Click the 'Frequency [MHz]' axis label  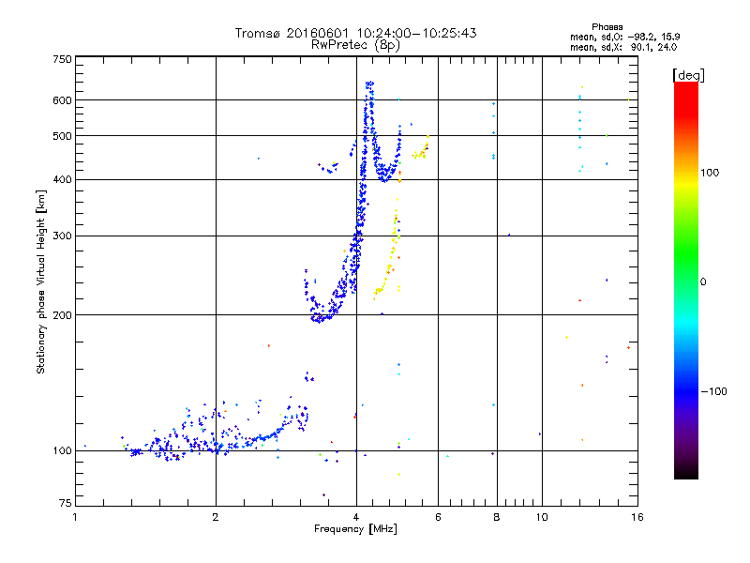pos(356,529)
